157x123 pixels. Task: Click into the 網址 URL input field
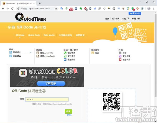[47, 99]
